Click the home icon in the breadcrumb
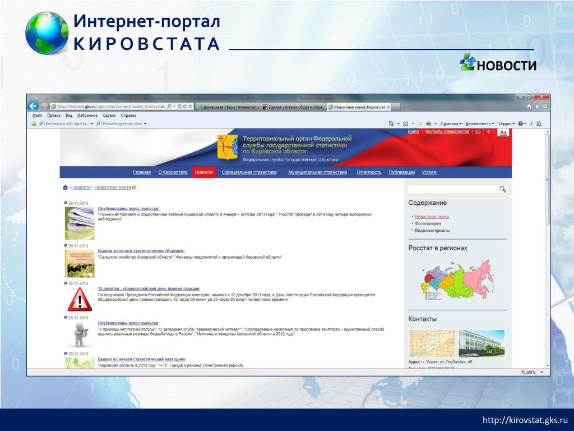 (65, 187)
